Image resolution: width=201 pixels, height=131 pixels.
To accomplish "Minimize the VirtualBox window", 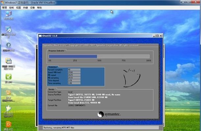I will click(x=183, y=2).
